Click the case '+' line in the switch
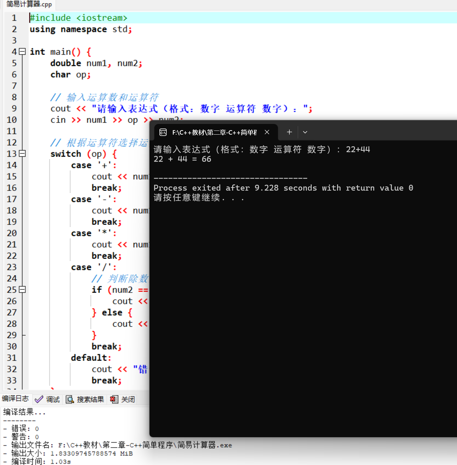The width and height of the screenshot is (457, 465). click(x=94, y=165)
